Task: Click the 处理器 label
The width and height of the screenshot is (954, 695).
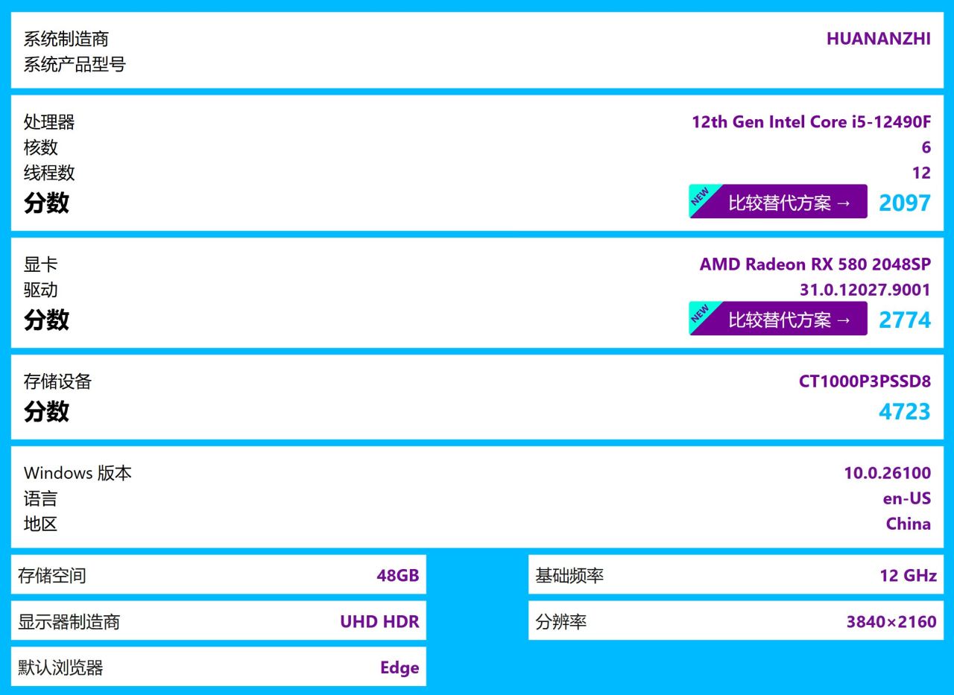Action: tap(49, 122)
